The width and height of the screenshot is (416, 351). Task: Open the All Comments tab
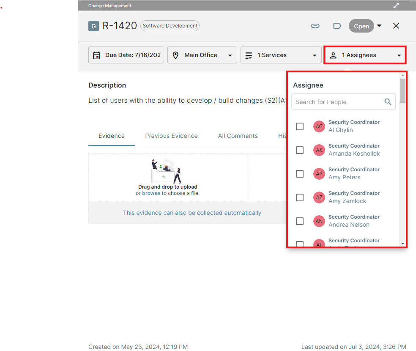(238, 136)
